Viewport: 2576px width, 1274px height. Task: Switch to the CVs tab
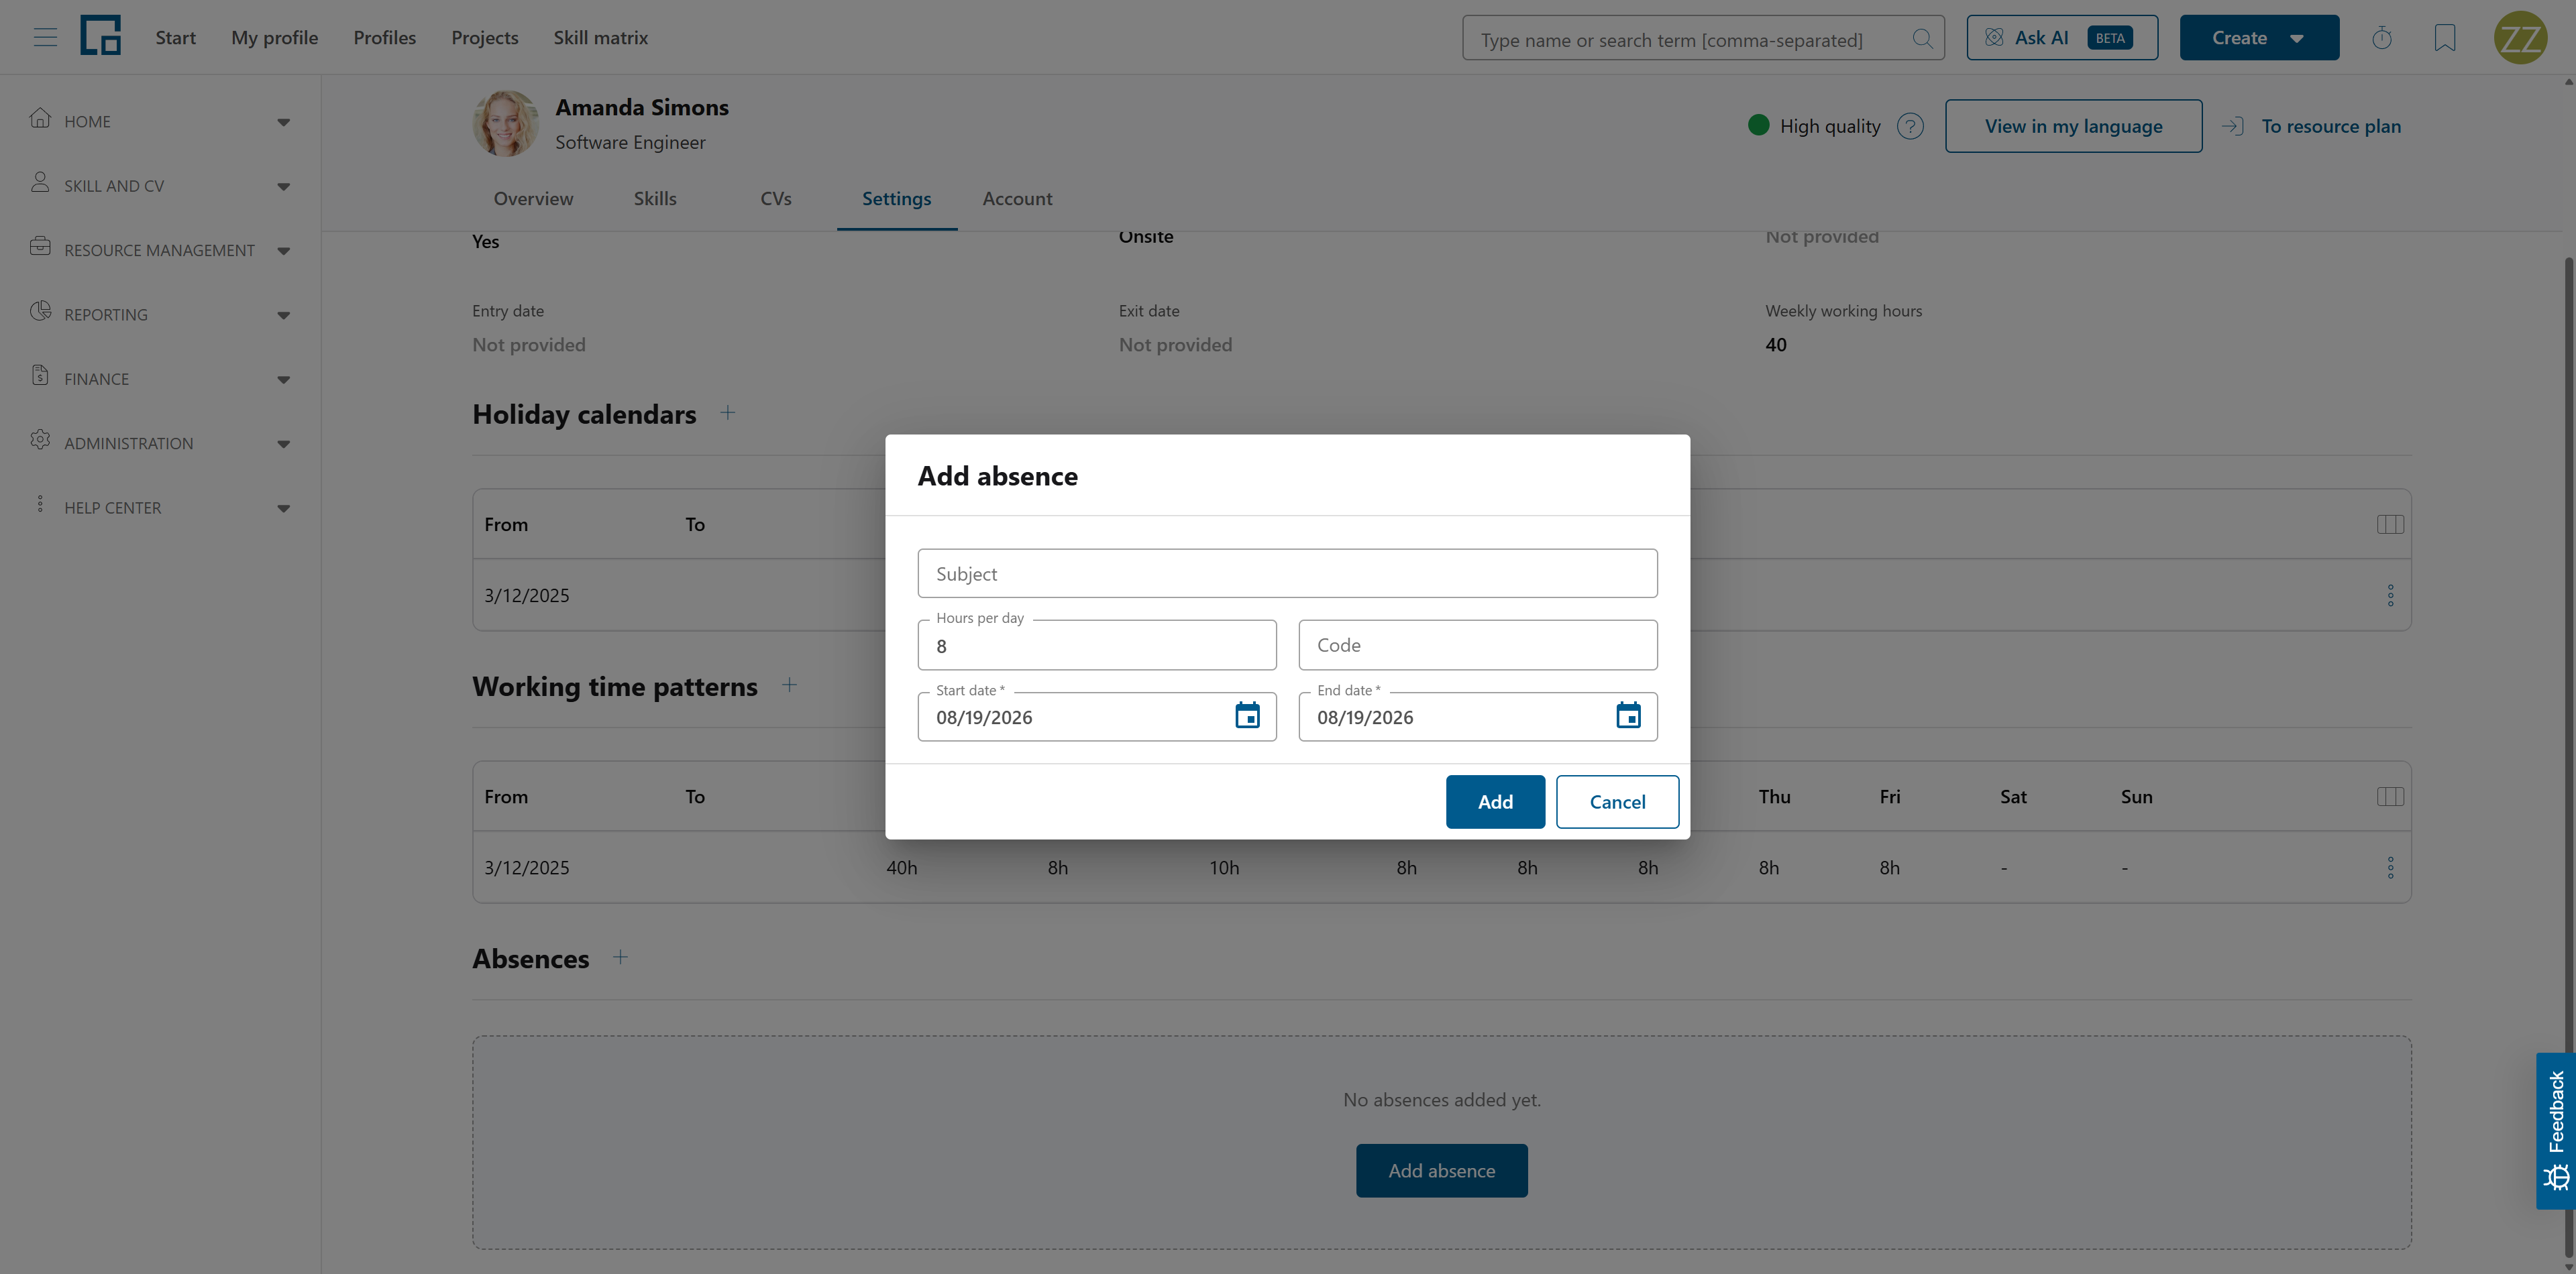pyautogui.click(x=776, y=199)
